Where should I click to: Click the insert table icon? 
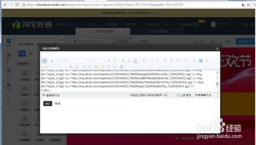90,67
